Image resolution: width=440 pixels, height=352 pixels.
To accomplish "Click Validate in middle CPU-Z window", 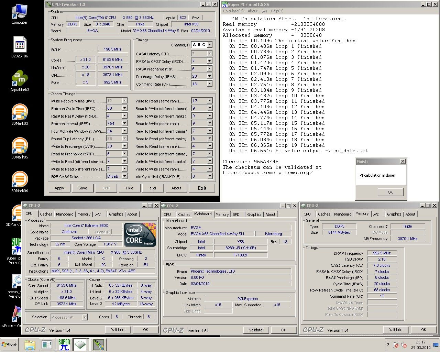I will [256, 330].
